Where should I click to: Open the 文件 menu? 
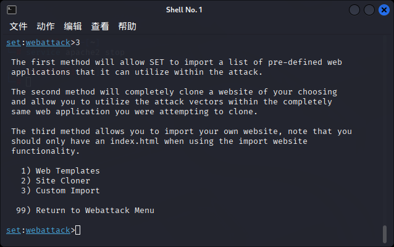point(19,27)
